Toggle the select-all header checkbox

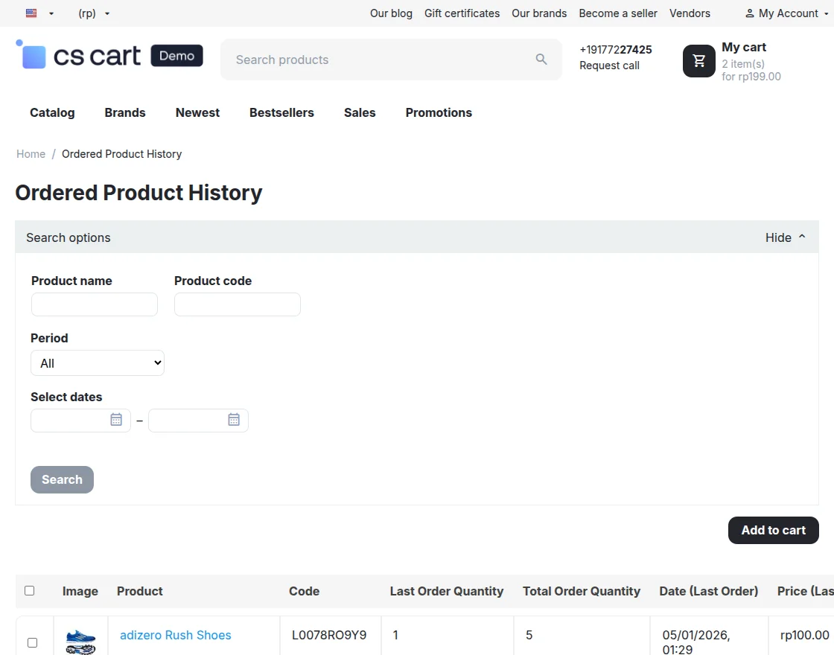pyautogui.click(x=29, y=591)
